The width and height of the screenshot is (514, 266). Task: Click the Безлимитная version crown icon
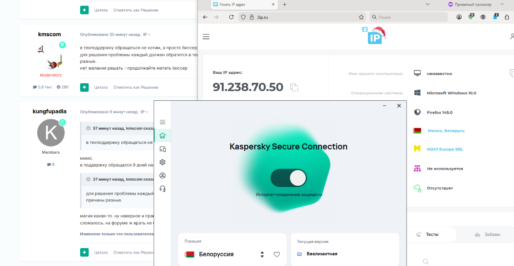tap(299, 254)
